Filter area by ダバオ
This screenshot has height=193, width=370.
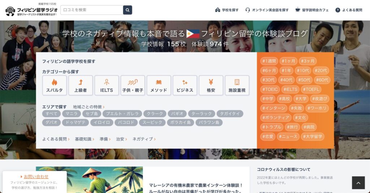[51, 122]
